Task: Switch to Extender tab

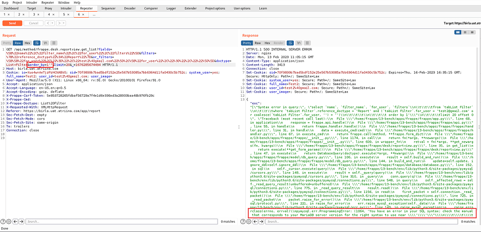Action: [191, 8]
